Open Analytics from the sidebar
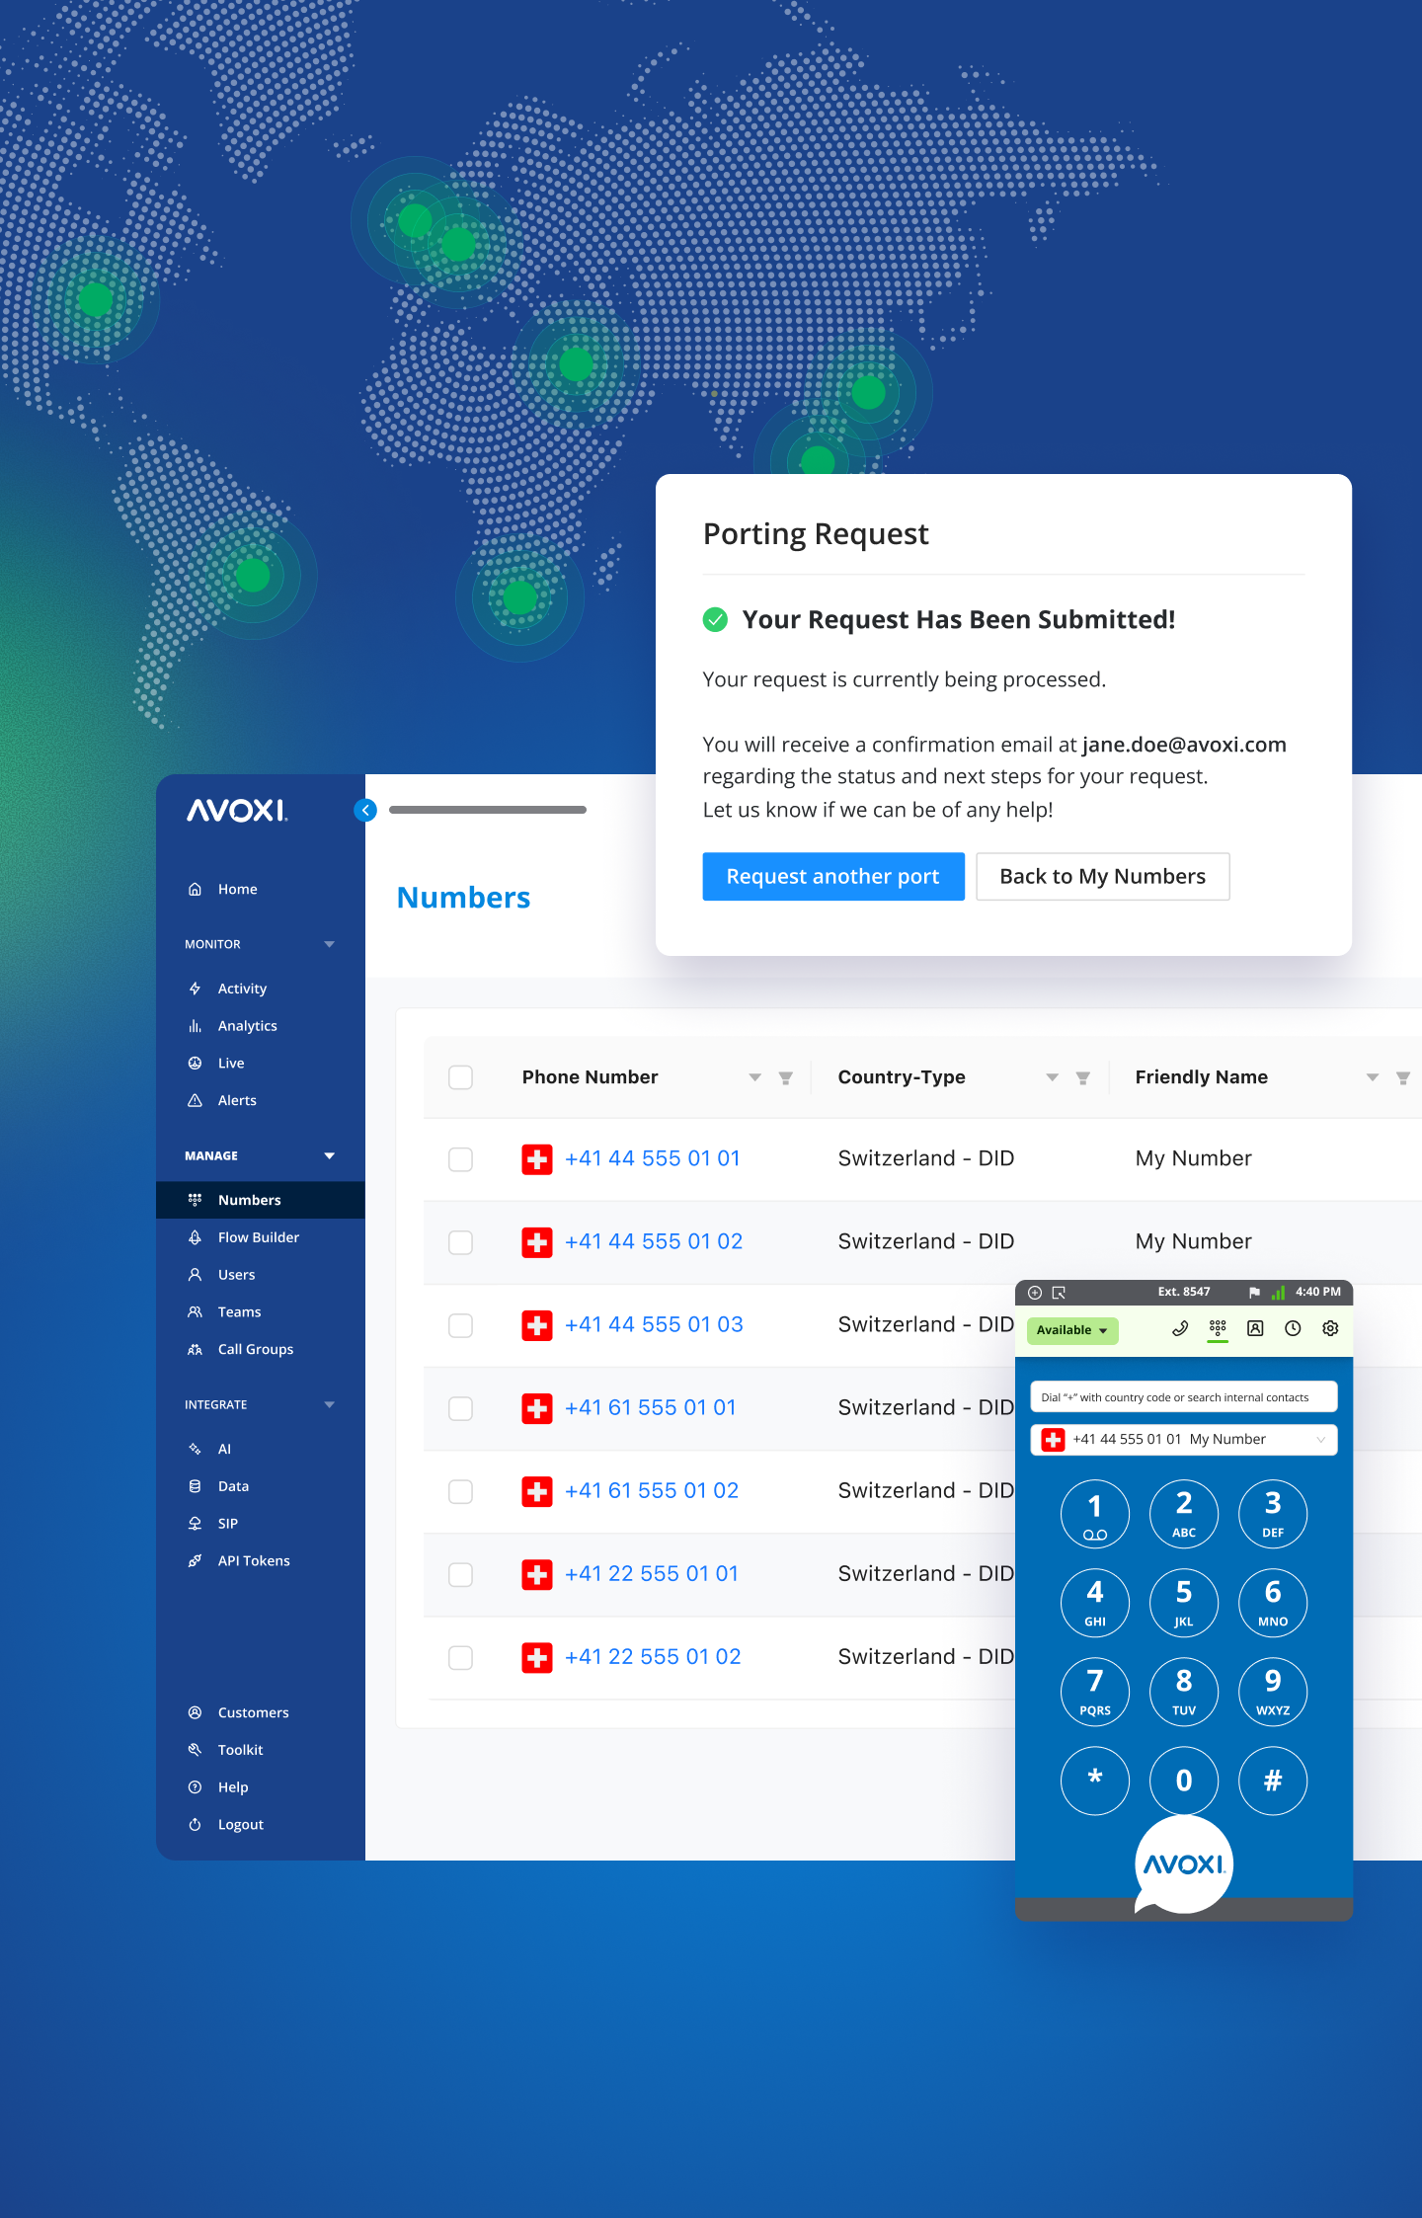The image size is (1422, 2218). pos(247,1026)
